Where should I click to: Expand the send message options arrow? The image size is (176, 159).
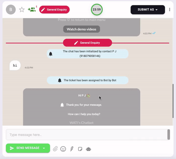point(44,148)
